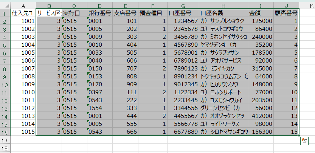Select the 口座名義 header cell
Viewport: 315px width, 153px height.
(223, 13)
